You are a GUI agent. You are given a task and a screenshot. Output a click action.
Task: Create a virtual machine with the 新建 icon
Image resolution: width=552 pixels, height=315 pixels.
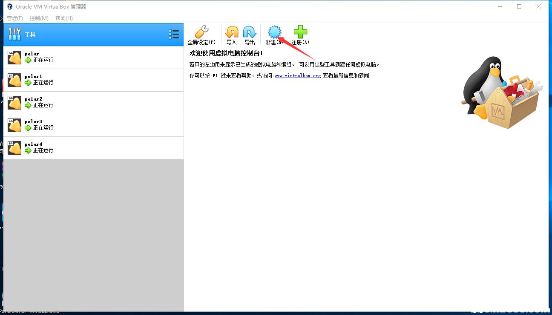click(274, 32)
